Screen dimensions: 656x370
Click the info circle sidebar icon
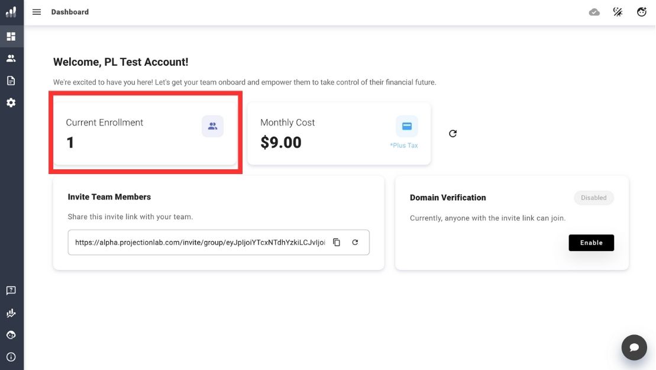pos(11,357)
